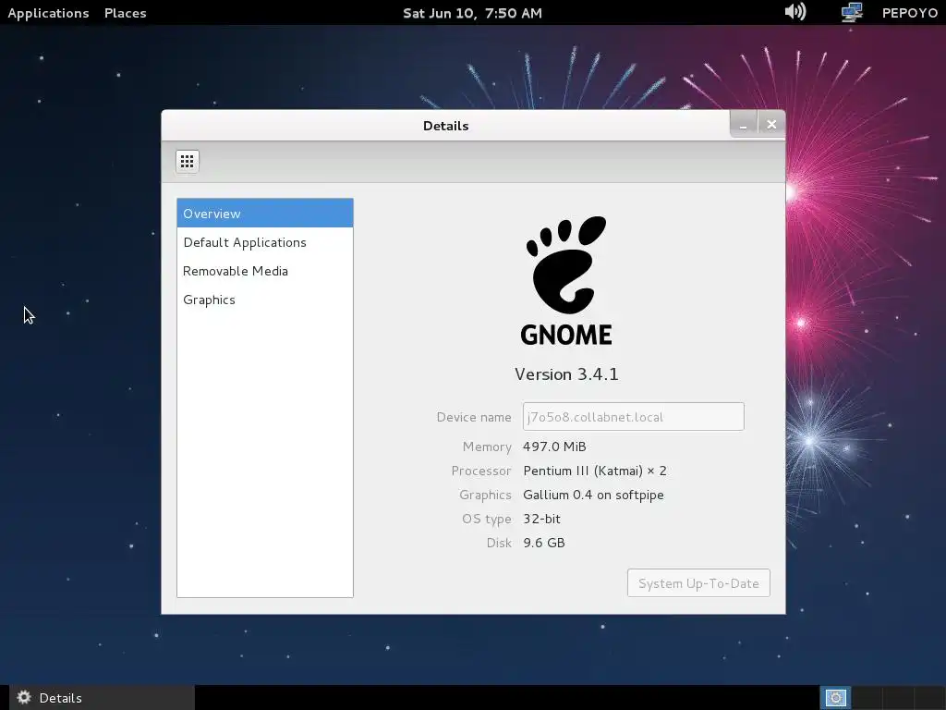Close the Details window

click(771, 125)
